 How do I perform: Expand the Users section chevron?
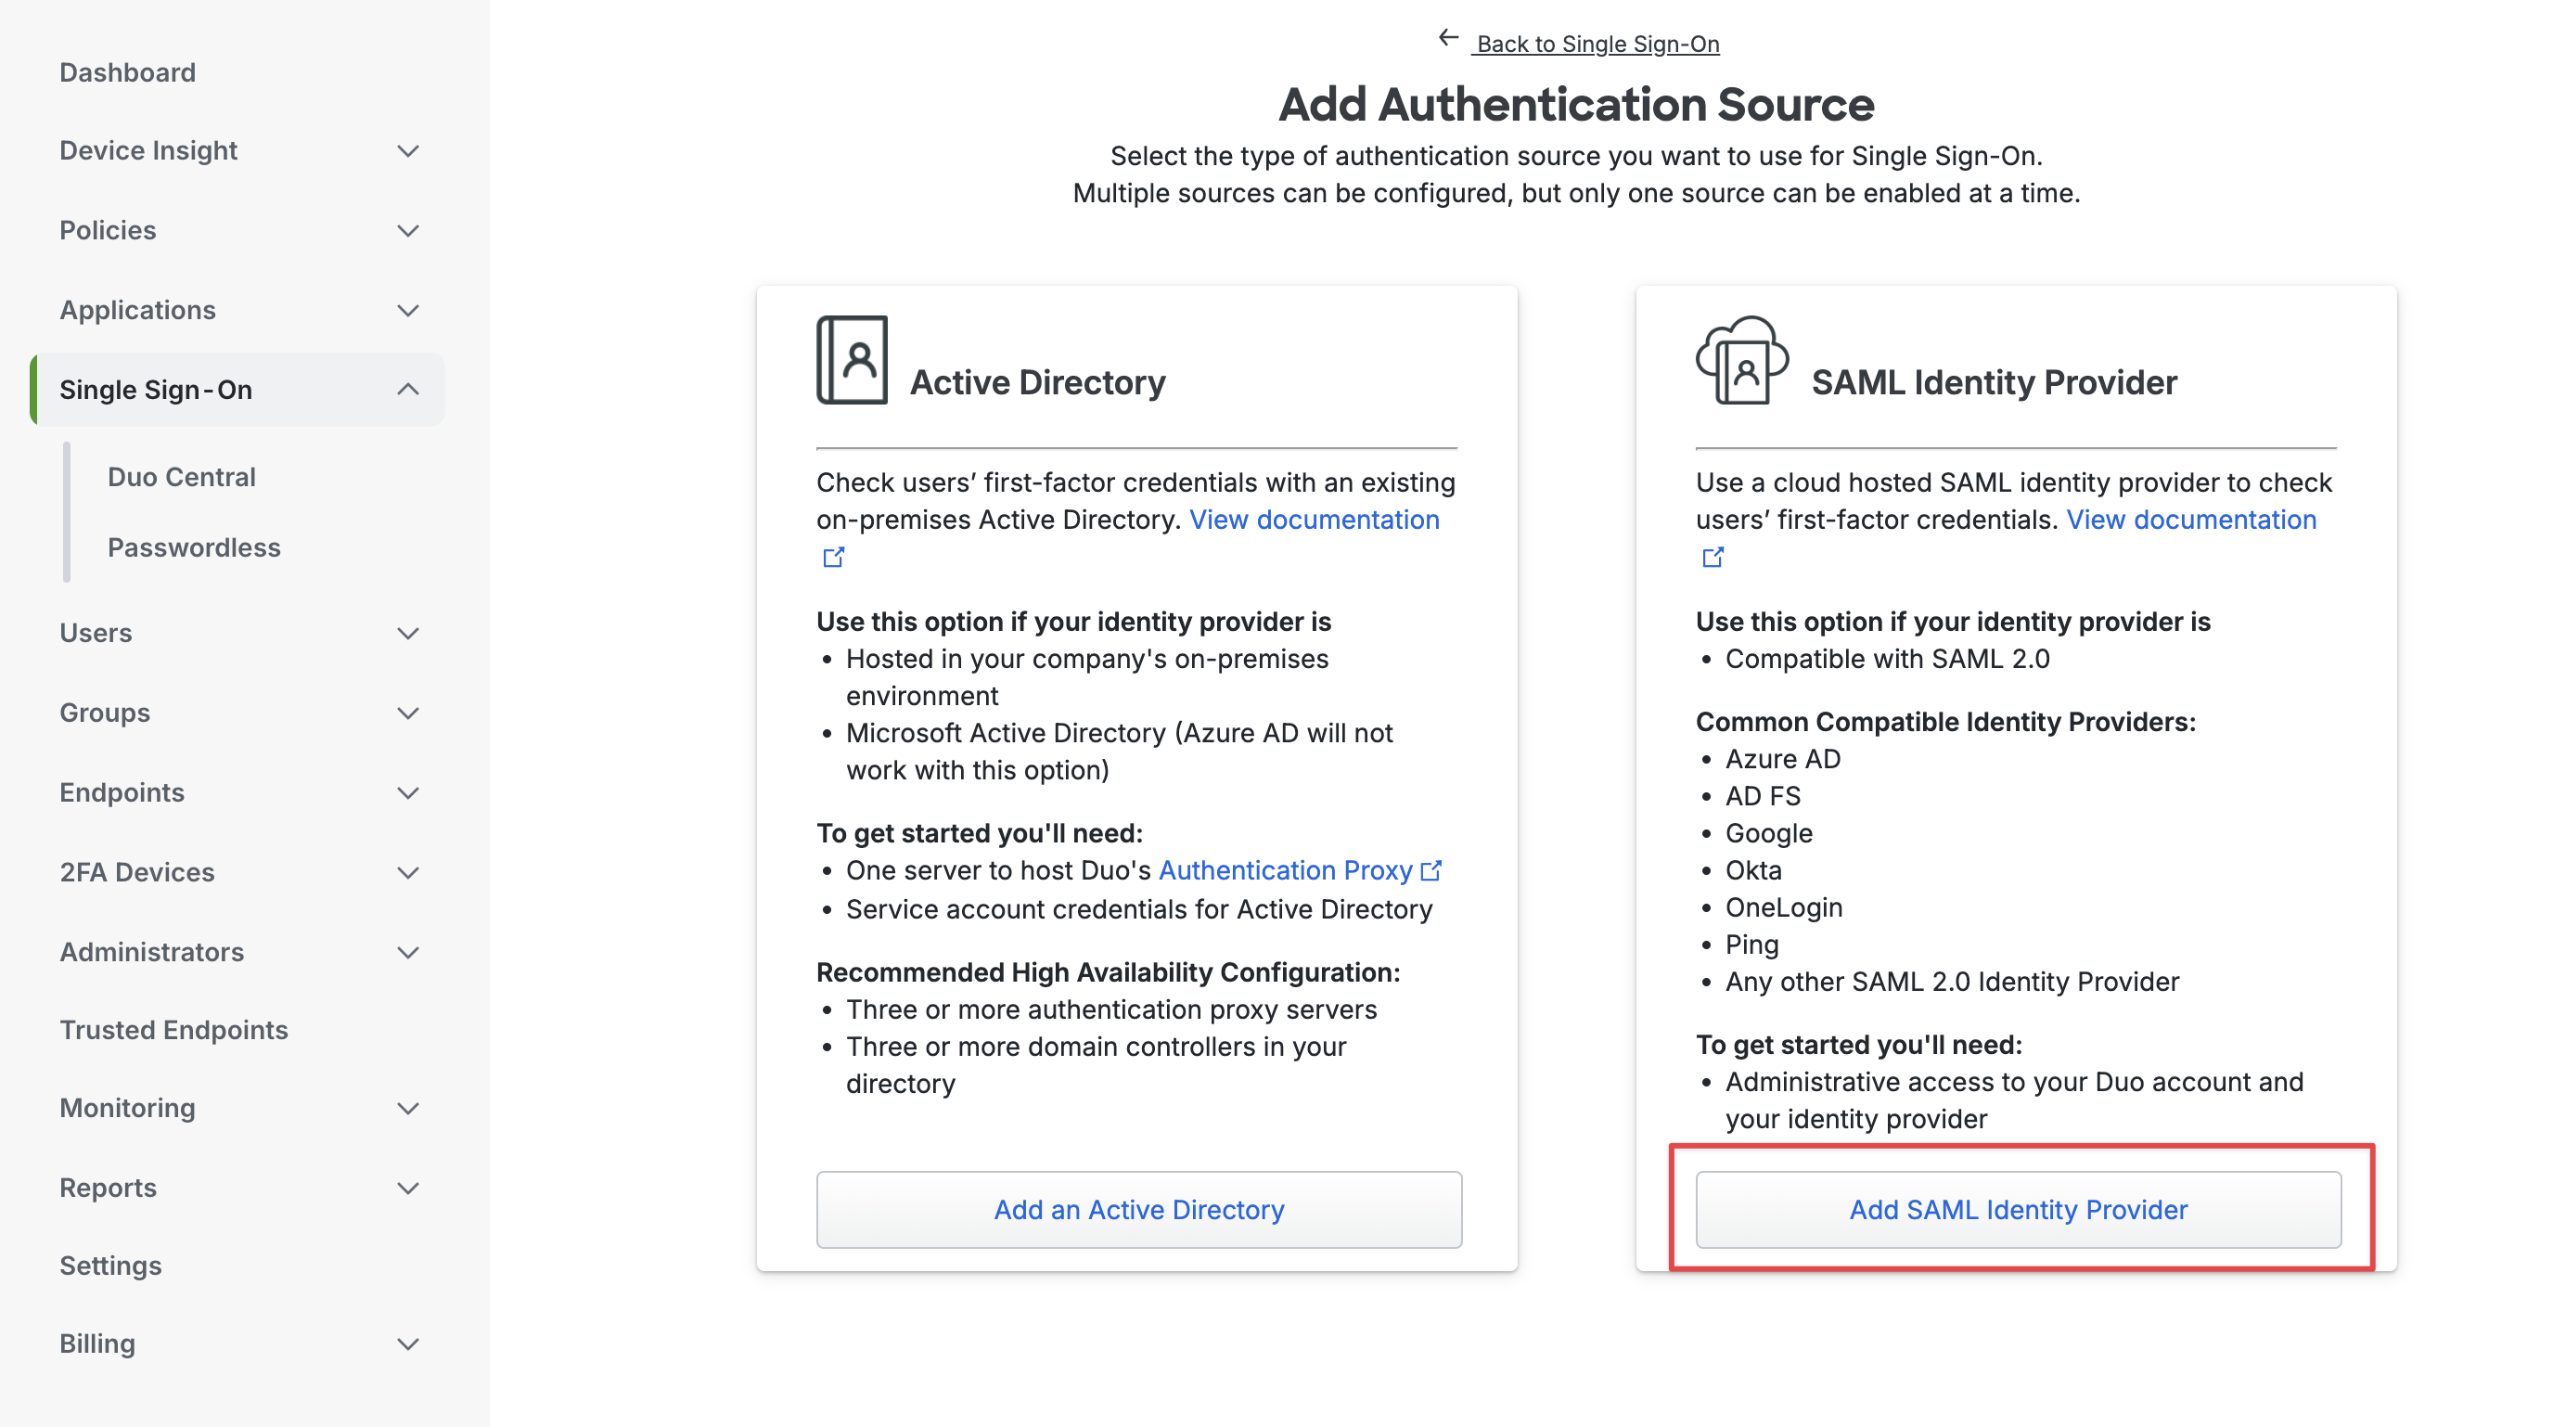pyautogui.click(x=408, y=635)
